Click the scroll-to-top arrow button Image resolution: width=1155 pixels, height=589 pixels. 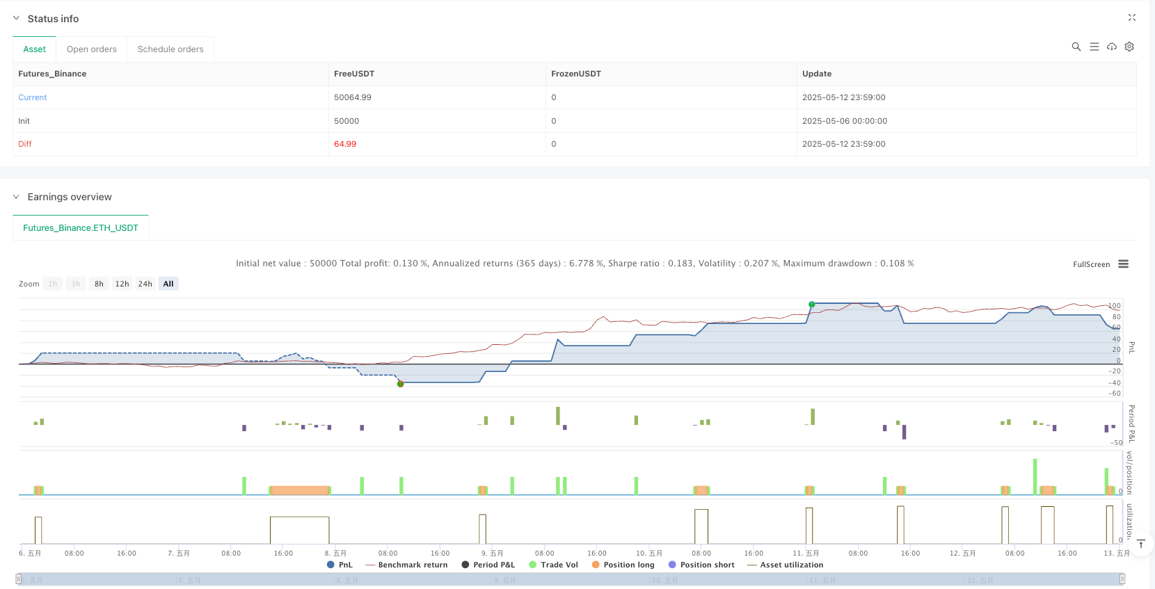(1141, 544)
